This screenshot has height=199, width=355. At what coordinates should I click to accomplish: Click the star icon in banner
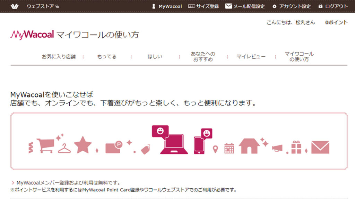(83, 145)
